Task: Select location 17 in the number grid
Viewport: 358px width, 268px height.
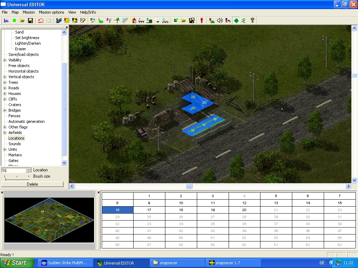Action: (x=149, y=210)
